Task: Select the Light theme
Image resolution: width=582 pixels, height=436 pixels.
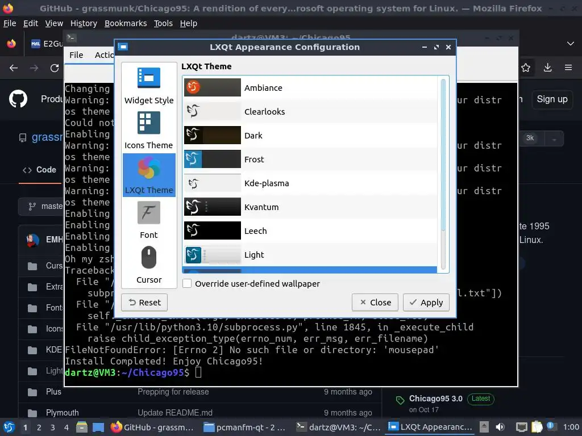Action: [310, 255]
